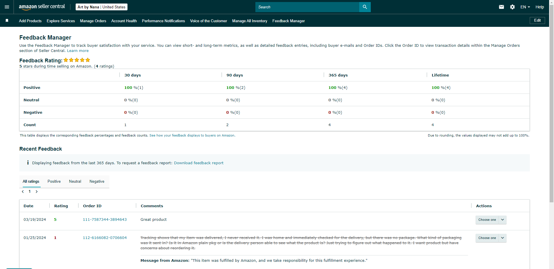Click the Negative row label in table
The height and width of the screenshot is (269, 554).
tap(33, 113)
